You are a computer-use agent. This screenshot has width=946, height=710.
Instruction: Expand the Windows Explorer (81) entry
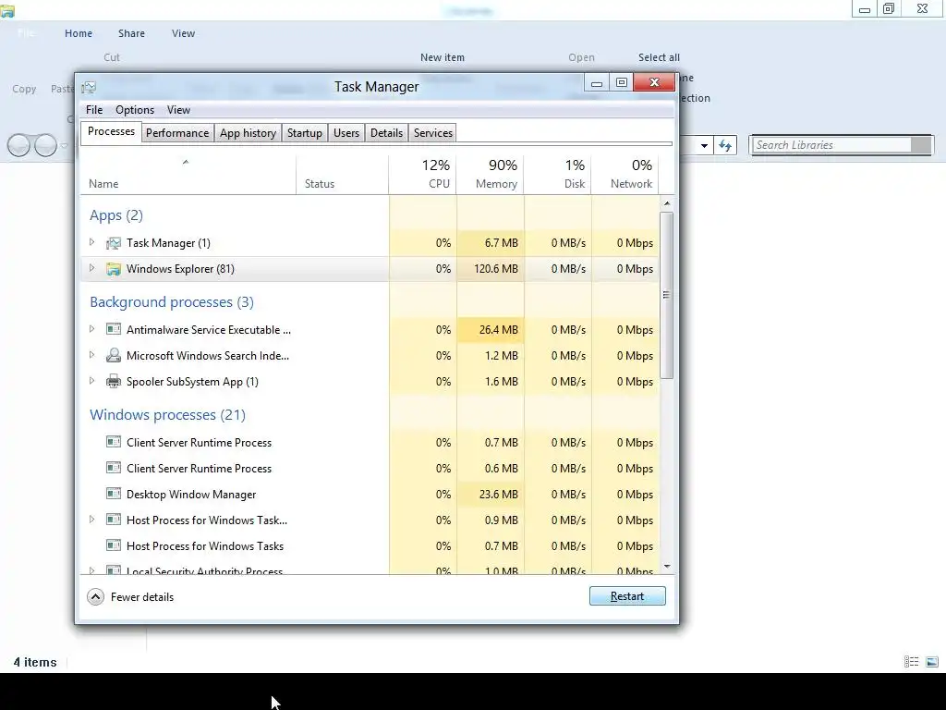coord(91,268)
